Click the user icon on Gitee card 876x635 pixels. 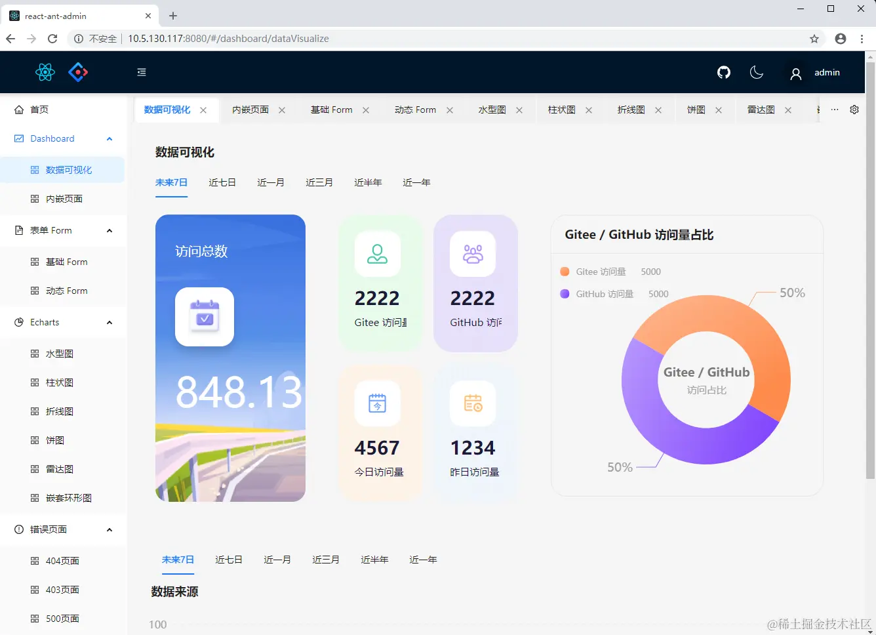coord(378,254)
